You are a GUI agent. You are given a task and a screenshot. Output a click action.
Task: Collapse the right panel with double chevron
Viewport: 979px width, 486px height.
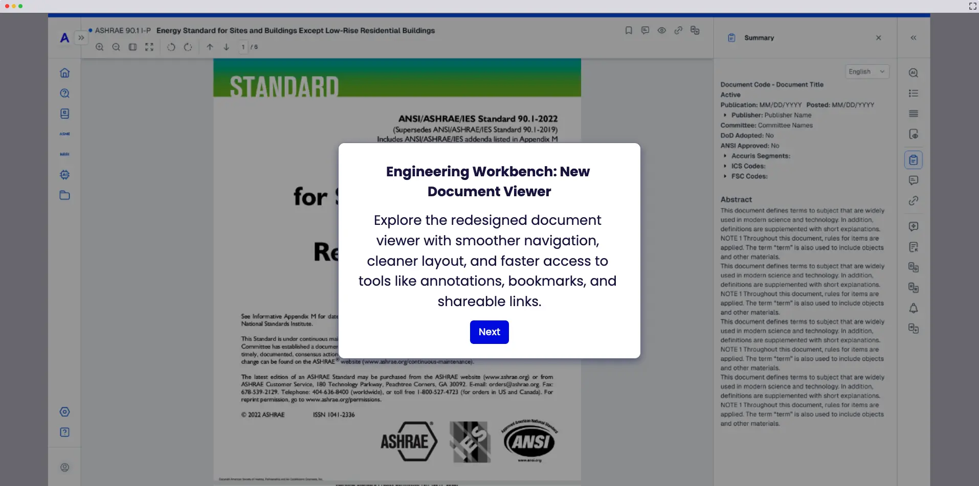coord(914,38)
